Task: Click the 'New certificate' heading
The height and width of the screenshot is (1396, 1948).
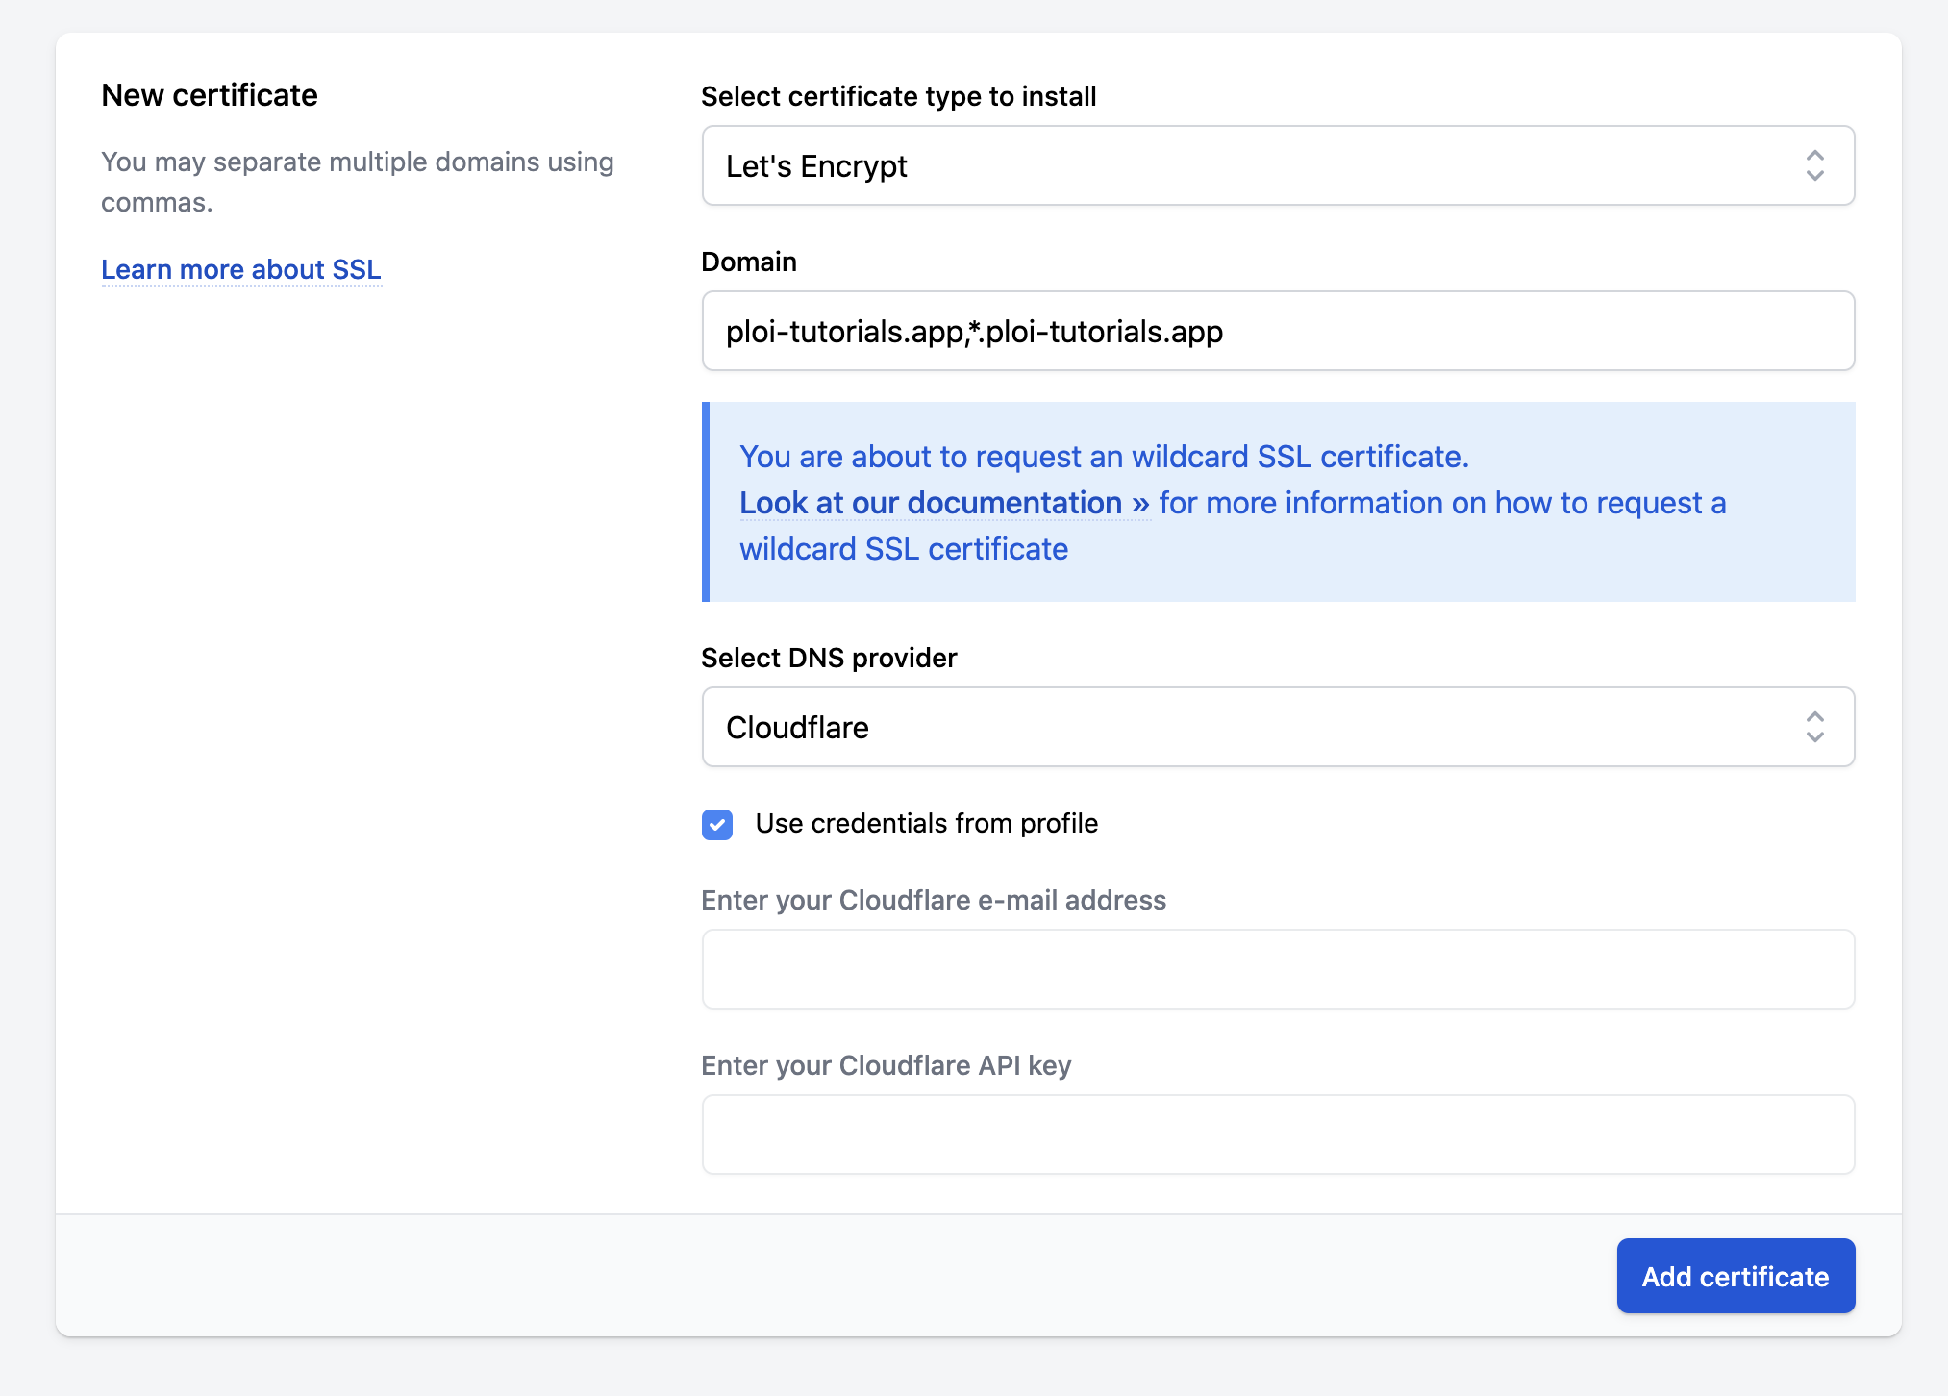Action: (210, 95)
